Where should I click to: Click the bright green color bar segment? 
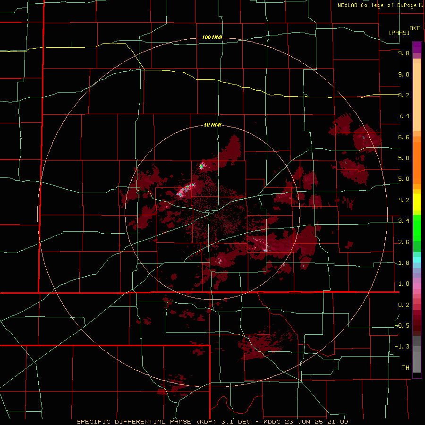pos(417,228)
